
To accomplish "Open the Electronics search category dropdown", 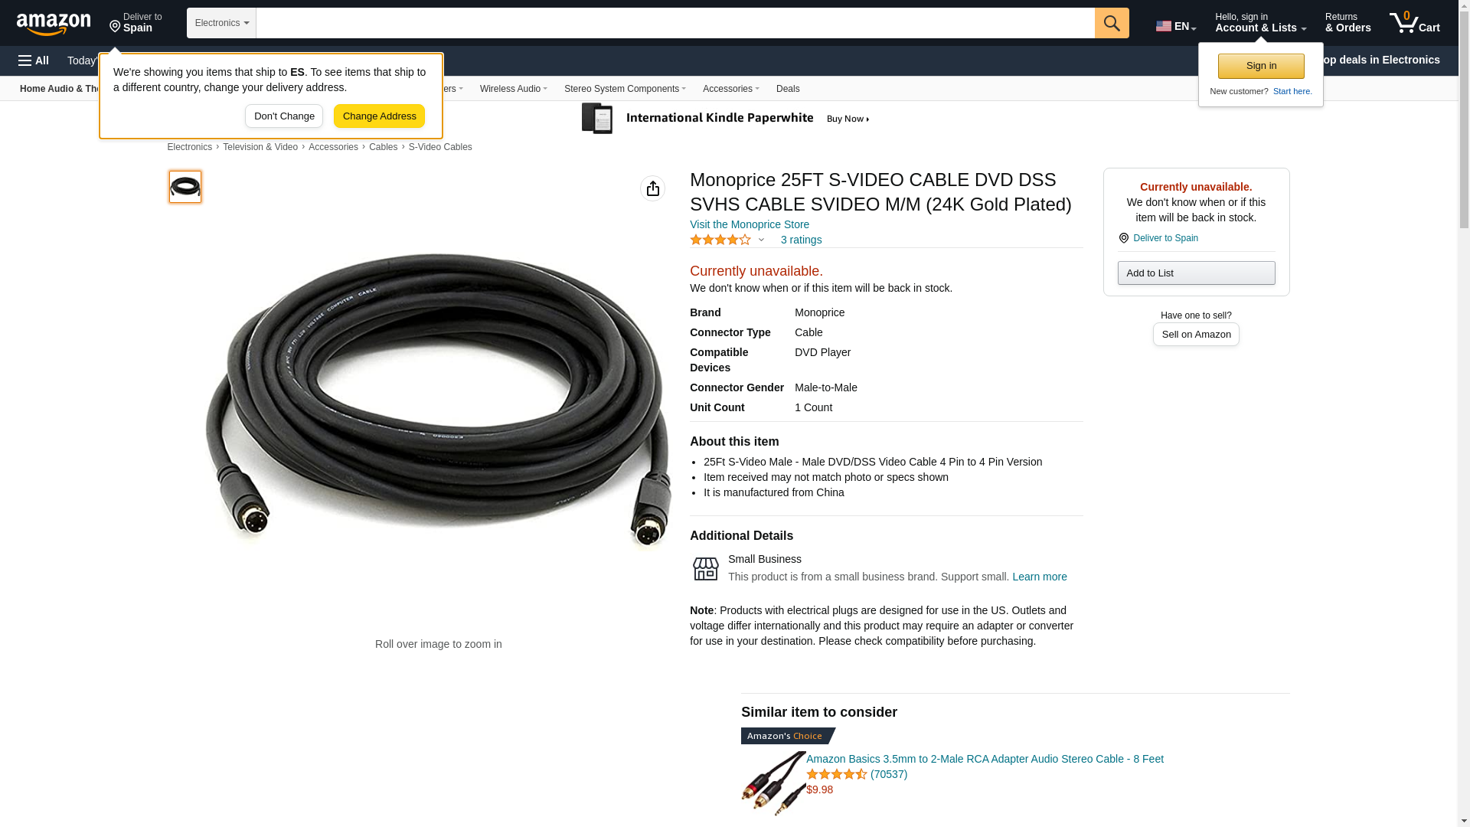I will coord(221,23).
